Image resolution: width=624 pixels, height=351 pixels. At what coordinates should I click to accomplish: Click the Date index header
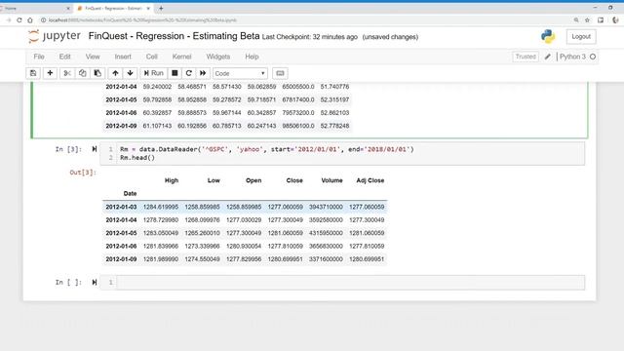[130, 193]
